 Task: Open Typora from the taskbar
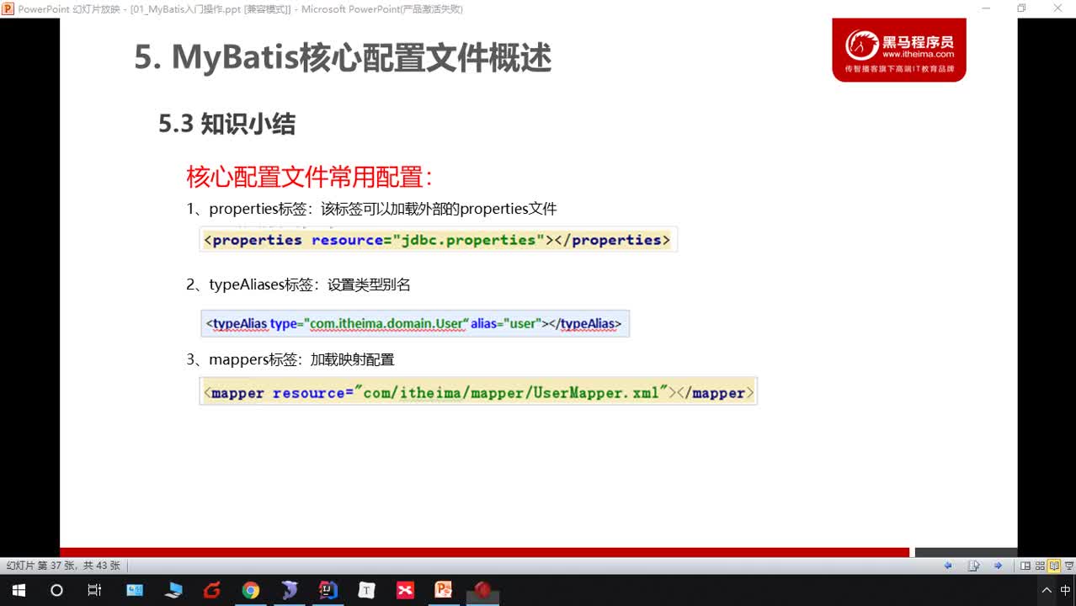pos(367,590)
